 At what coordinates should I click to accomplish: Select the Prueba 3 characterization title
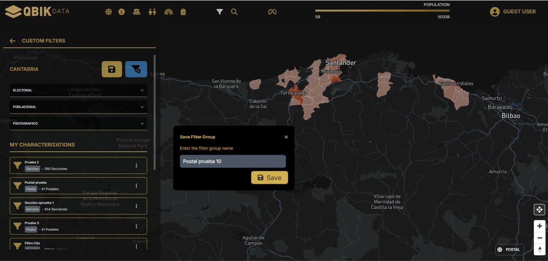pos(32,223)
